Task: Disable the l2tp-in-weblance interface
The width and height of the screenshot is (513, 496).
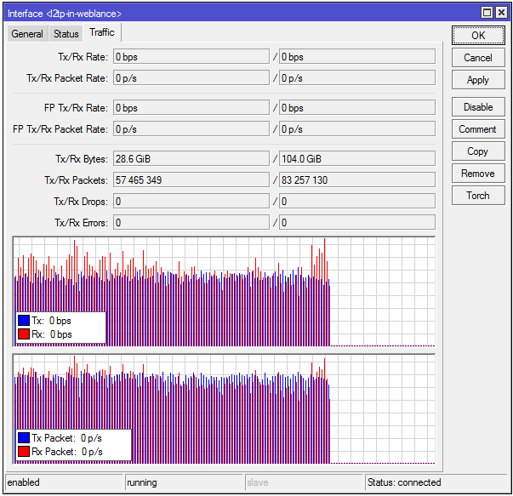Action: 478,107
